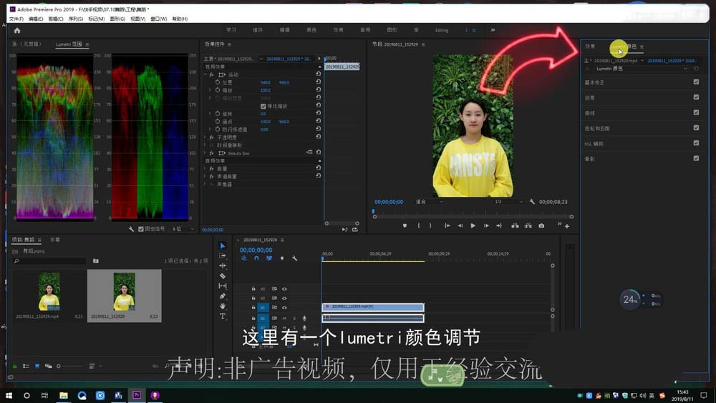Viewport: 716px width, 403px height.
Task: Select the Razor tool
Action: 223,276
